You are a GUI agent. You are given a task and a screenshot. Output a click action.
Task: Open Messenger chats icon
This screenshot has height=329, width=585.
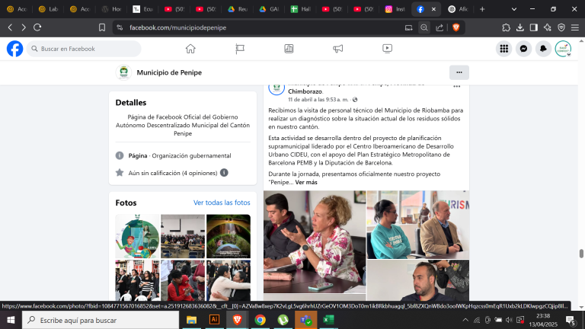click(523, 49)
